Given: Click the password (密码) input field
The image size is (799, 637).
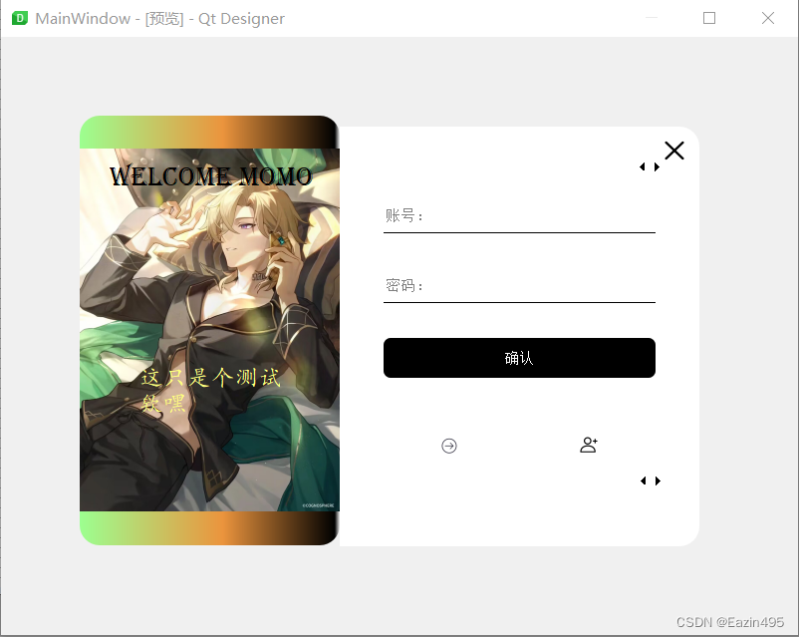Looking at the screenshot, I should (x=519, y=286).
